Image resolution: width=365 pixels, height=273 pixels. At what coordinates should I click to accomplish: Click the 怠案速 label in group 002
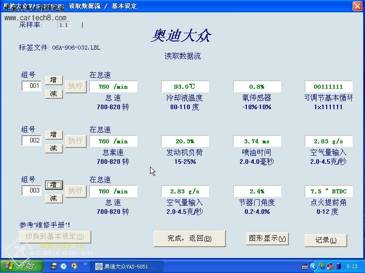click(x=113, y=152)
